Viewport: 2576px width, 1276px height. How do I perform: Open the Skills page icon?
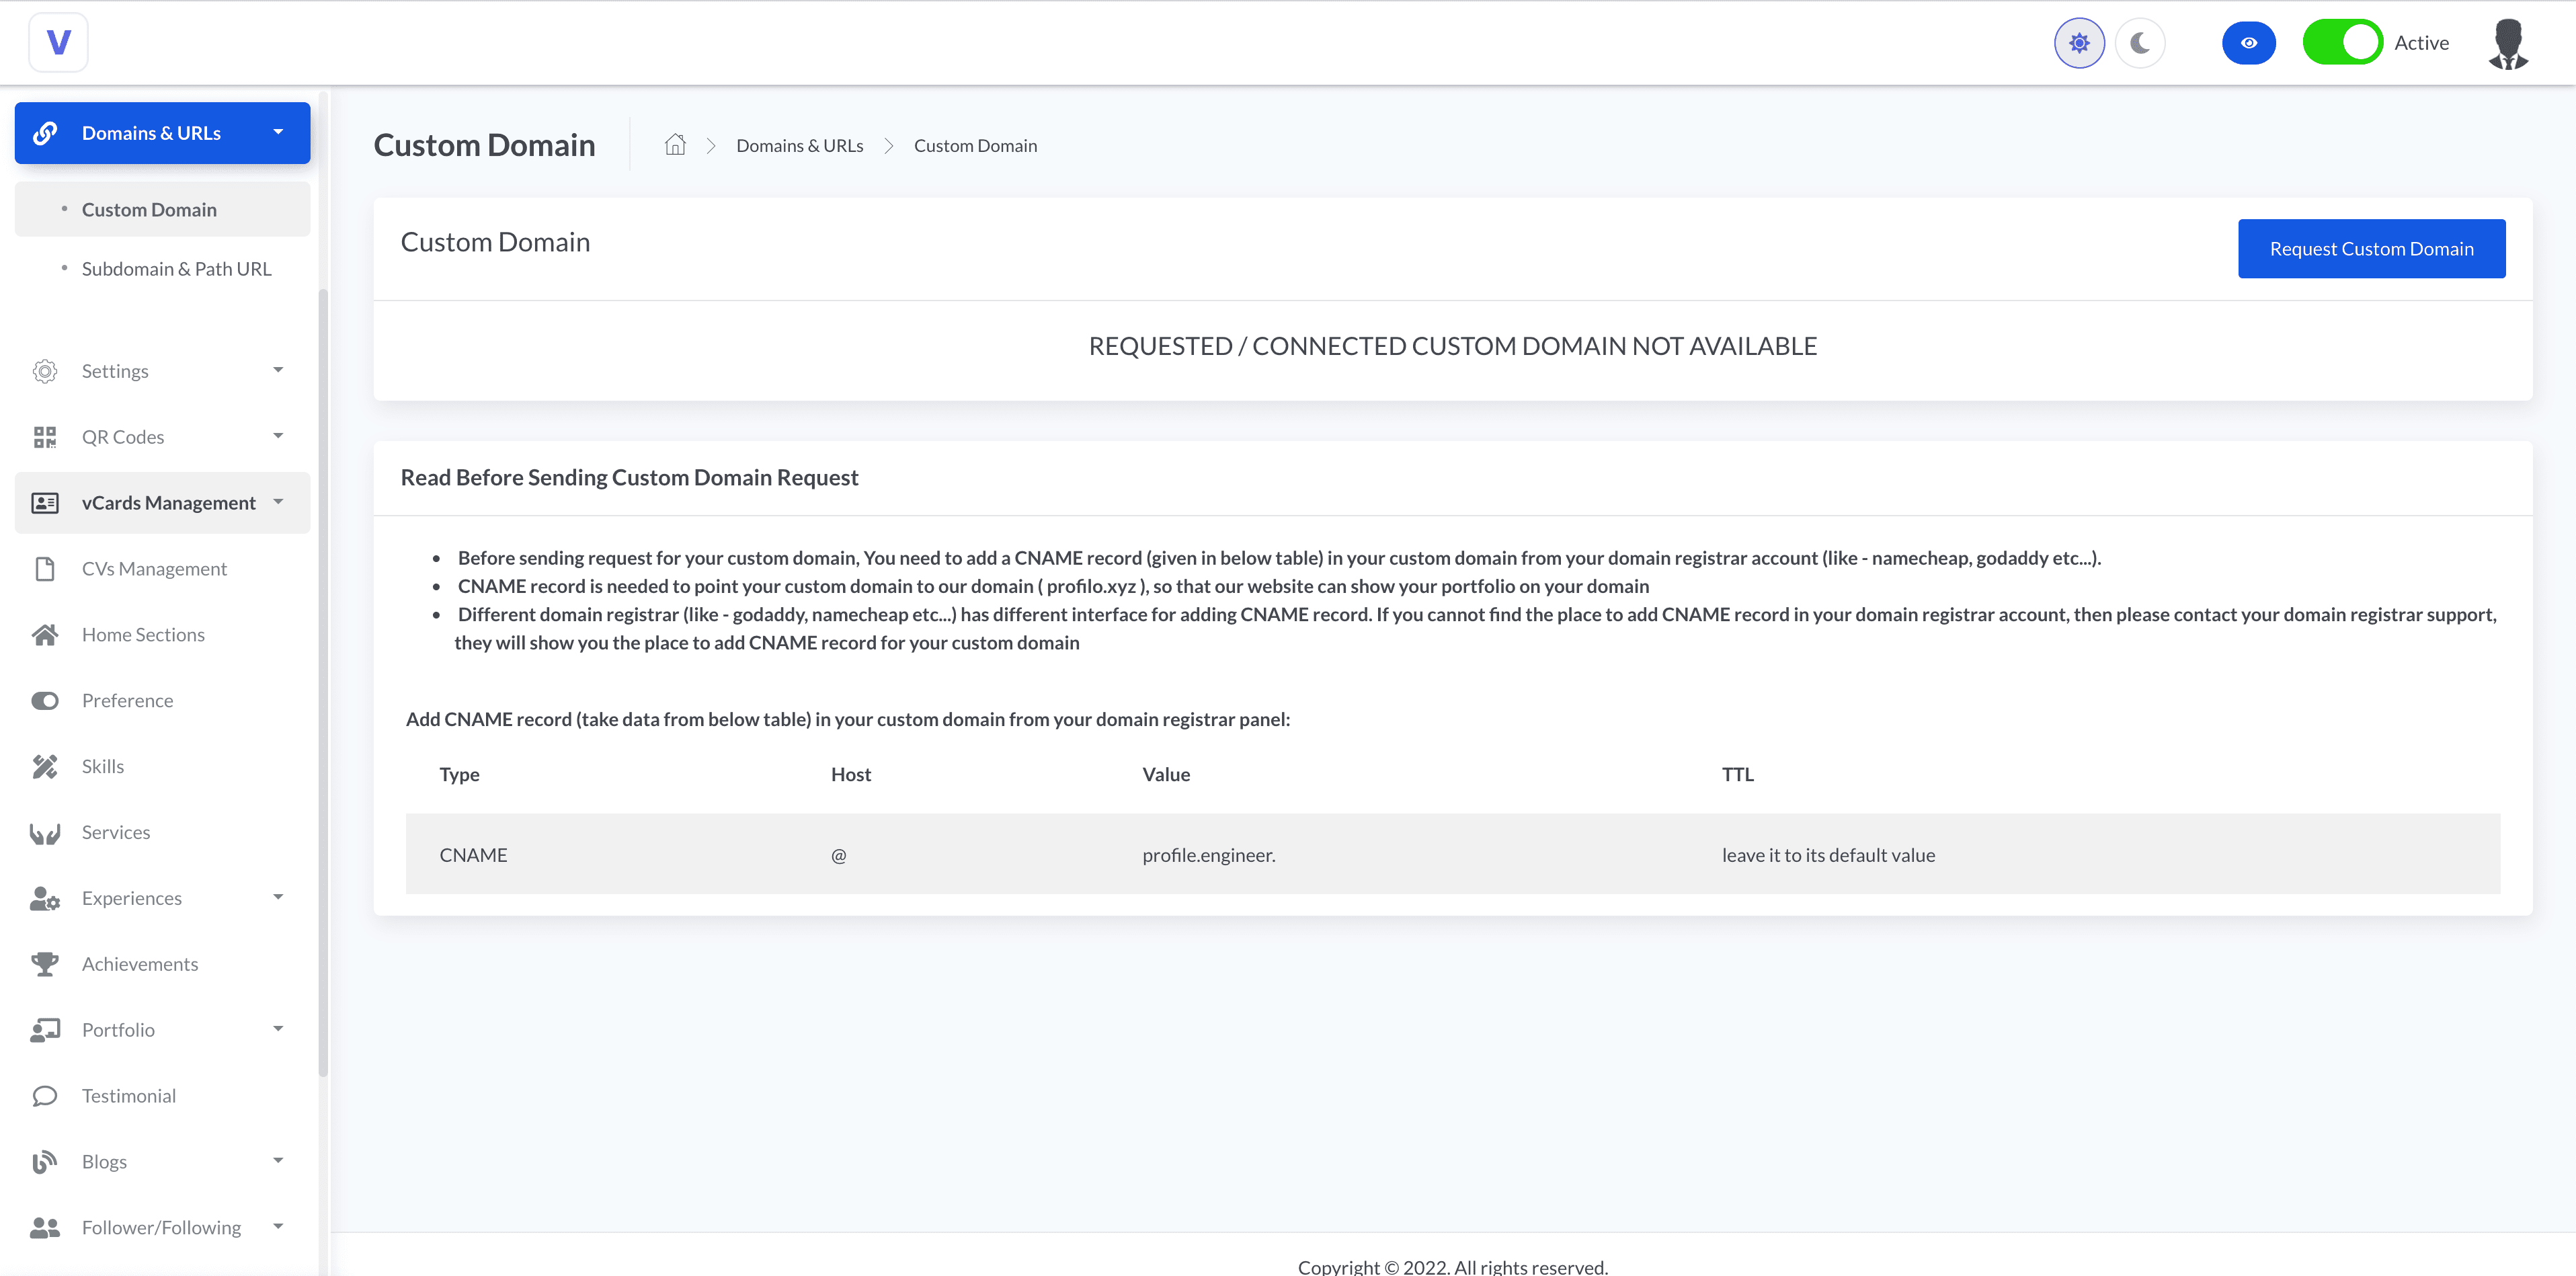click(45, 766)
